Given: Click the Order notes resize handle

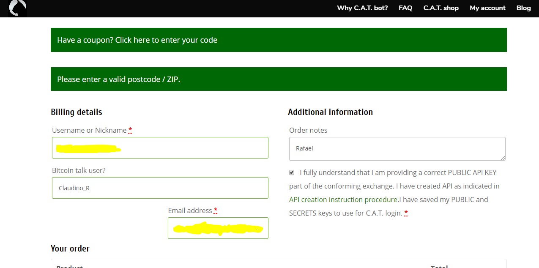Looking at the screenshot, I should pos(503,158).
